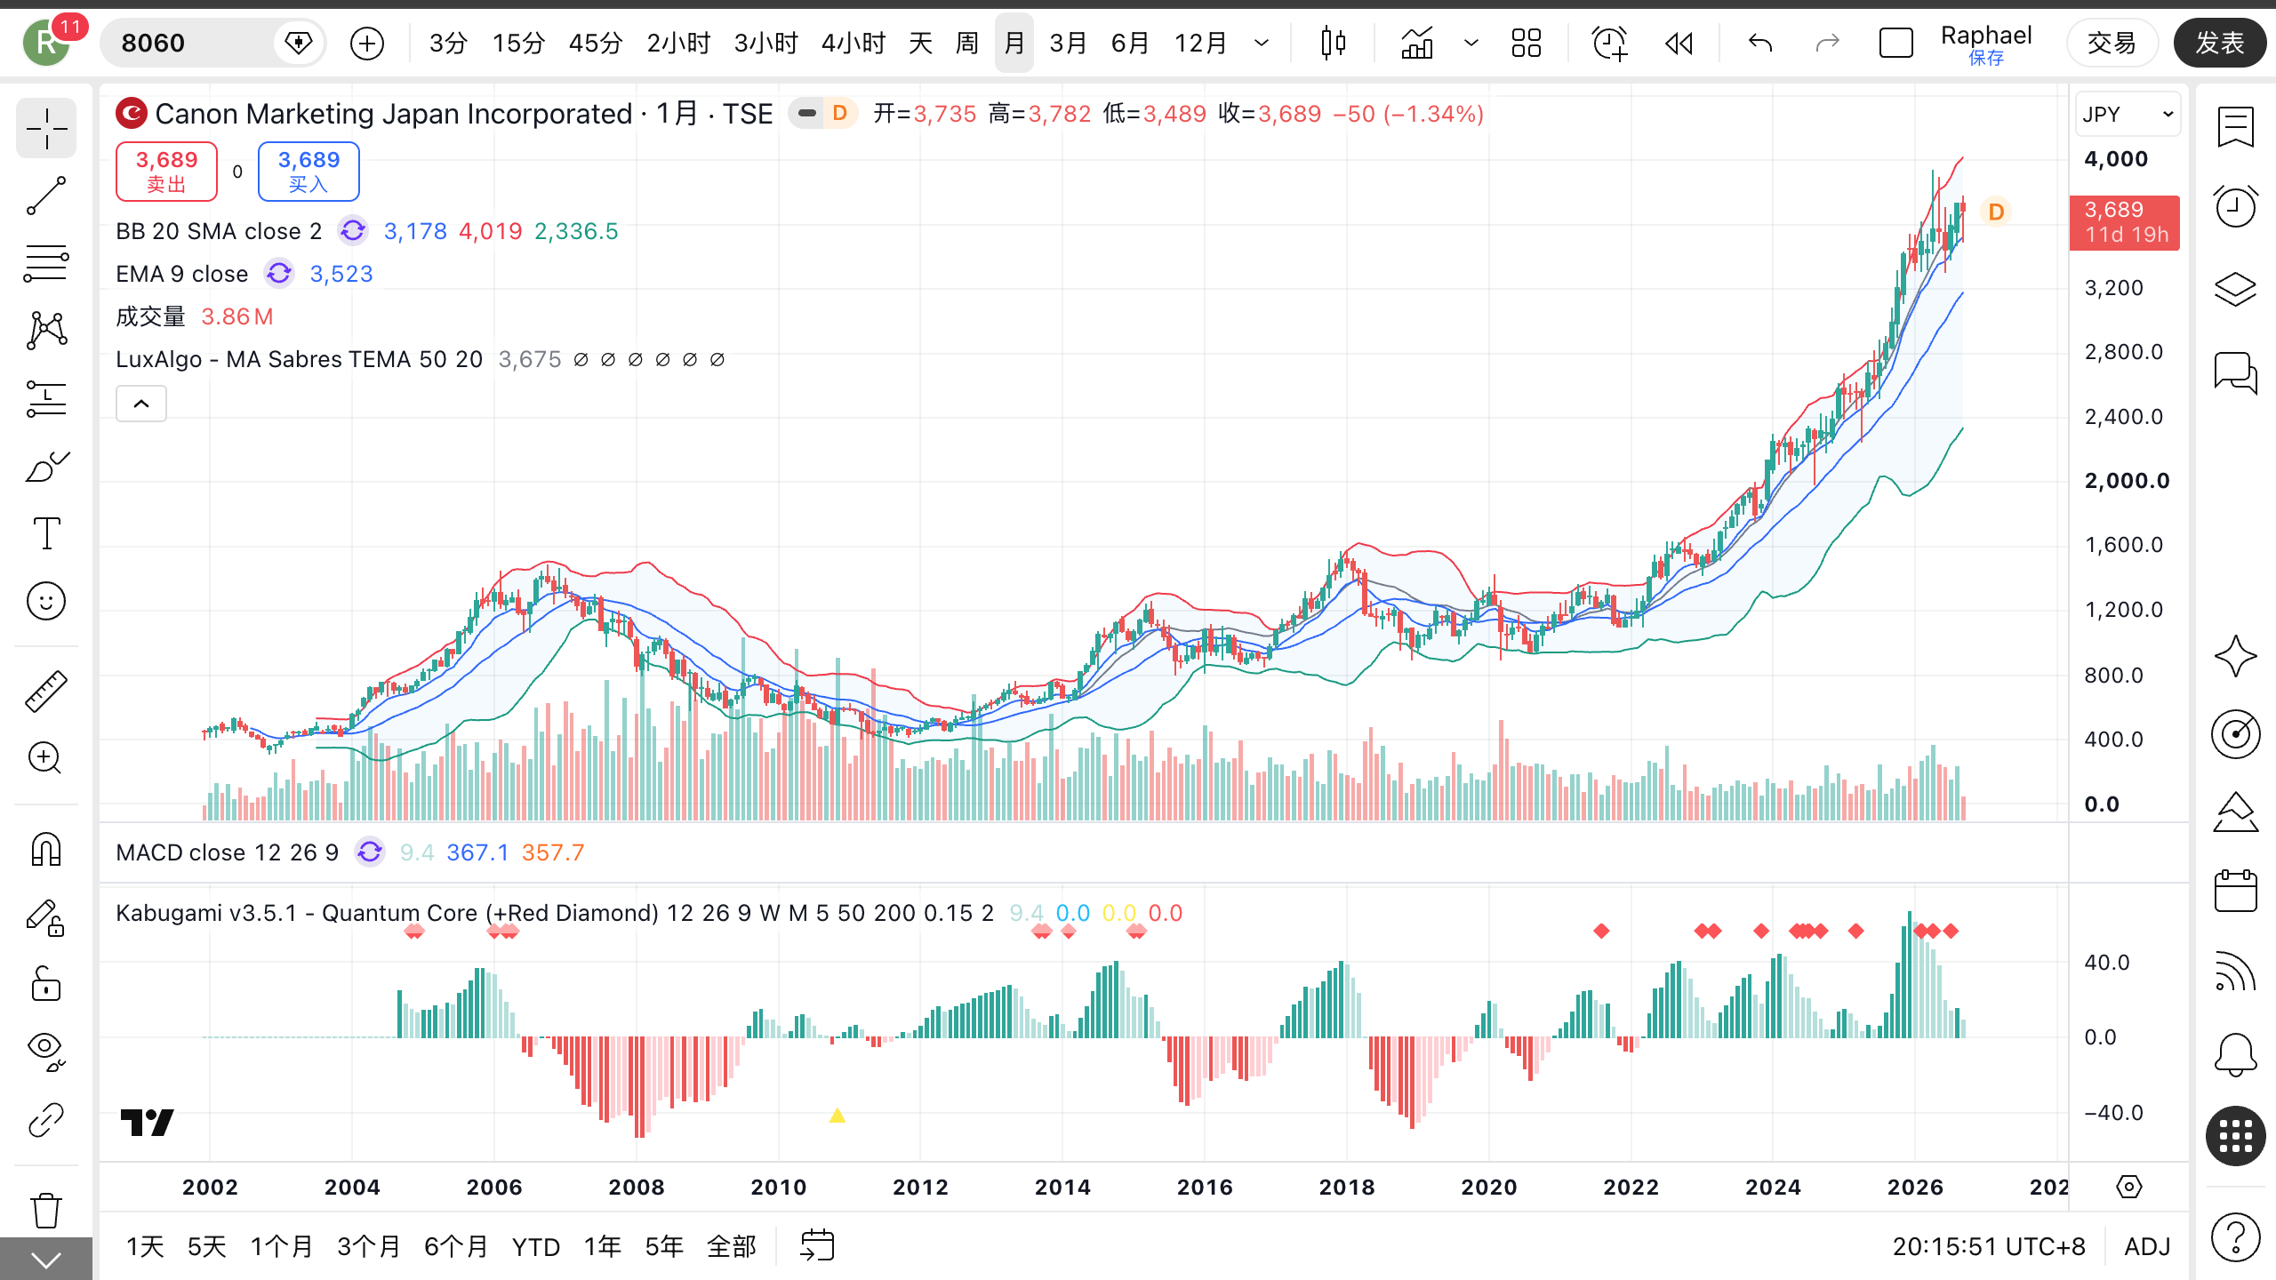Click the link drawings icon
2276x1280 pixels.
pos(46,1120)
